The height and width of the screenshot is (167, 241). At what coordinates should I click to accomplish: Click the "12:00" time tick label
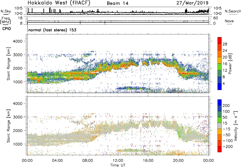(118, 161)
